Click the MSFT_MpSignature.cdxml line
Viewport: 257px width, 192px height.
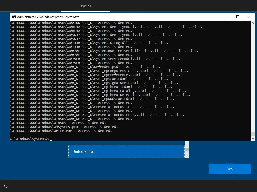94,83
